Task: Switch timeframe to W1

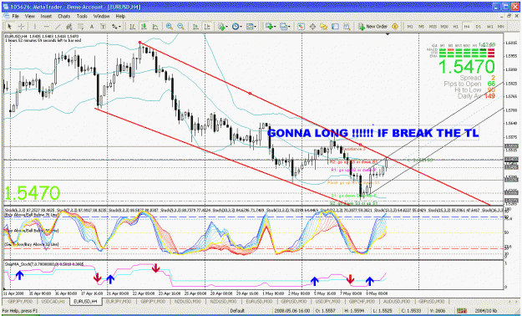Action: 489,27
